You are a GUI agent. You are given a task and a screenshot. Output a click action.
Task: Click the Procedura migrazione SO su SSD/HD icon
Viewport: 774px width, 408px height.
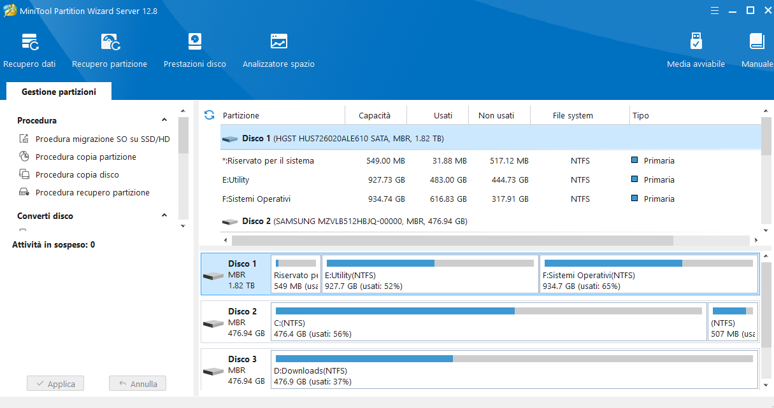point(24,139)
